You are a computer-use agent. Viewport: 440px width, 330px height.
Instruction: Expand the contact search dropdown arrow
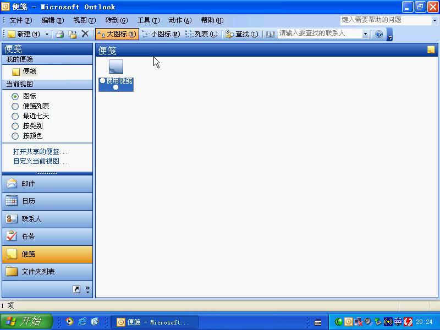click(365, 34)
